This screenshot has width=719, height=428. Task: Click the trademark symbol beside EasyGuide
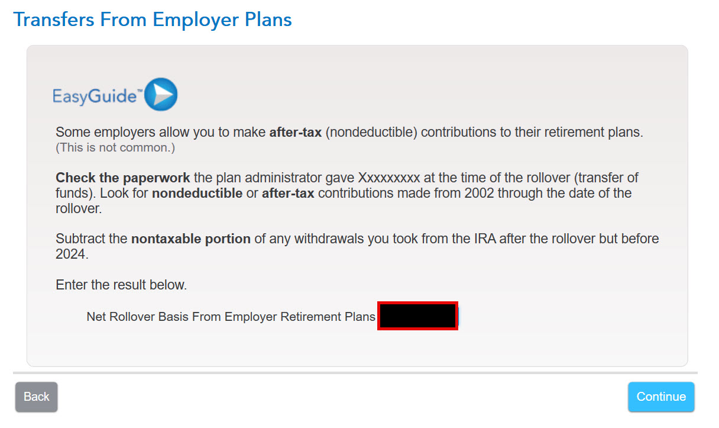(x=140, y=91)
